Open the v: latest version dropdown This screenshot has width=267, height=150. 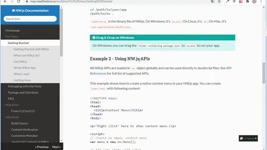click(x=248, y=138)
